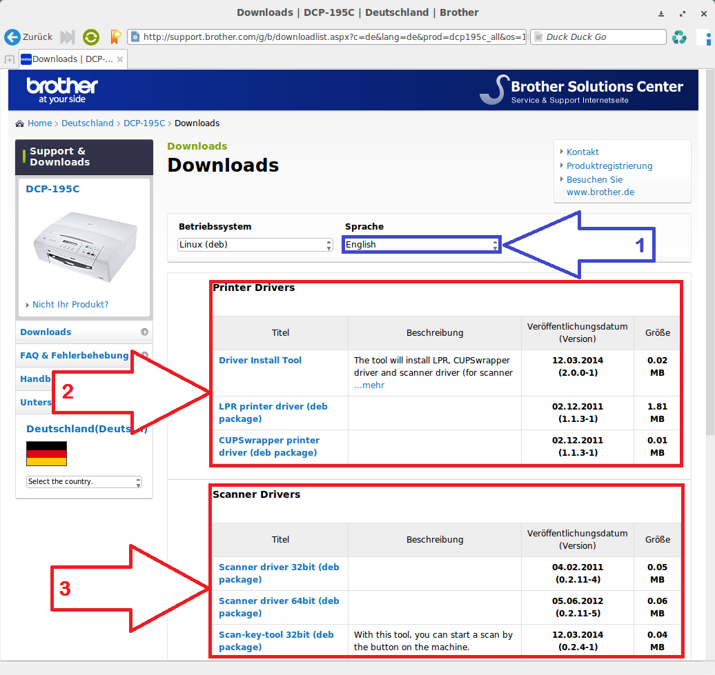Viewport: 715px width, 675px height.
Task: Click the Nicht Ihr Produkt? link
Action: pyautogui.click(x=70, y=305)
